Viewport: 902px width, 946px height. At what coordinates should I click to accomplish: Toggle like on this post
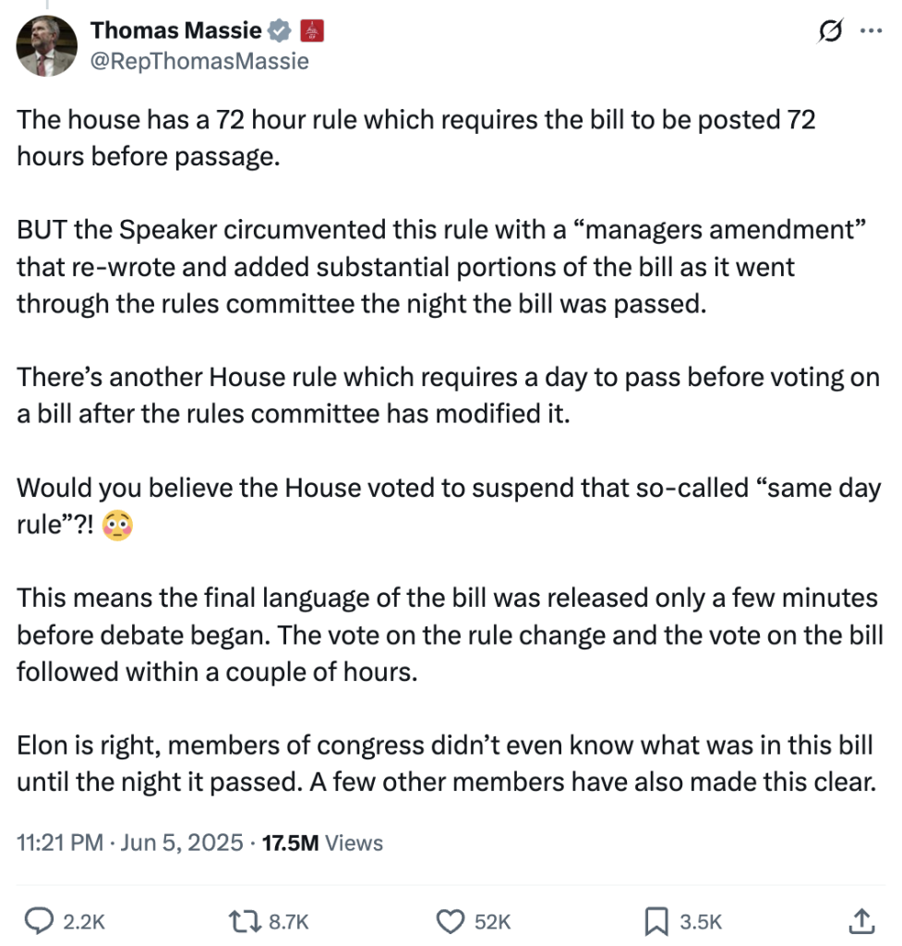click(450, 921)
